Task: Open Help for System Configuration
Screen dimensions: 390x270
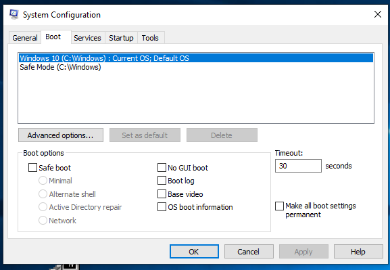Action: click(358, 252)
